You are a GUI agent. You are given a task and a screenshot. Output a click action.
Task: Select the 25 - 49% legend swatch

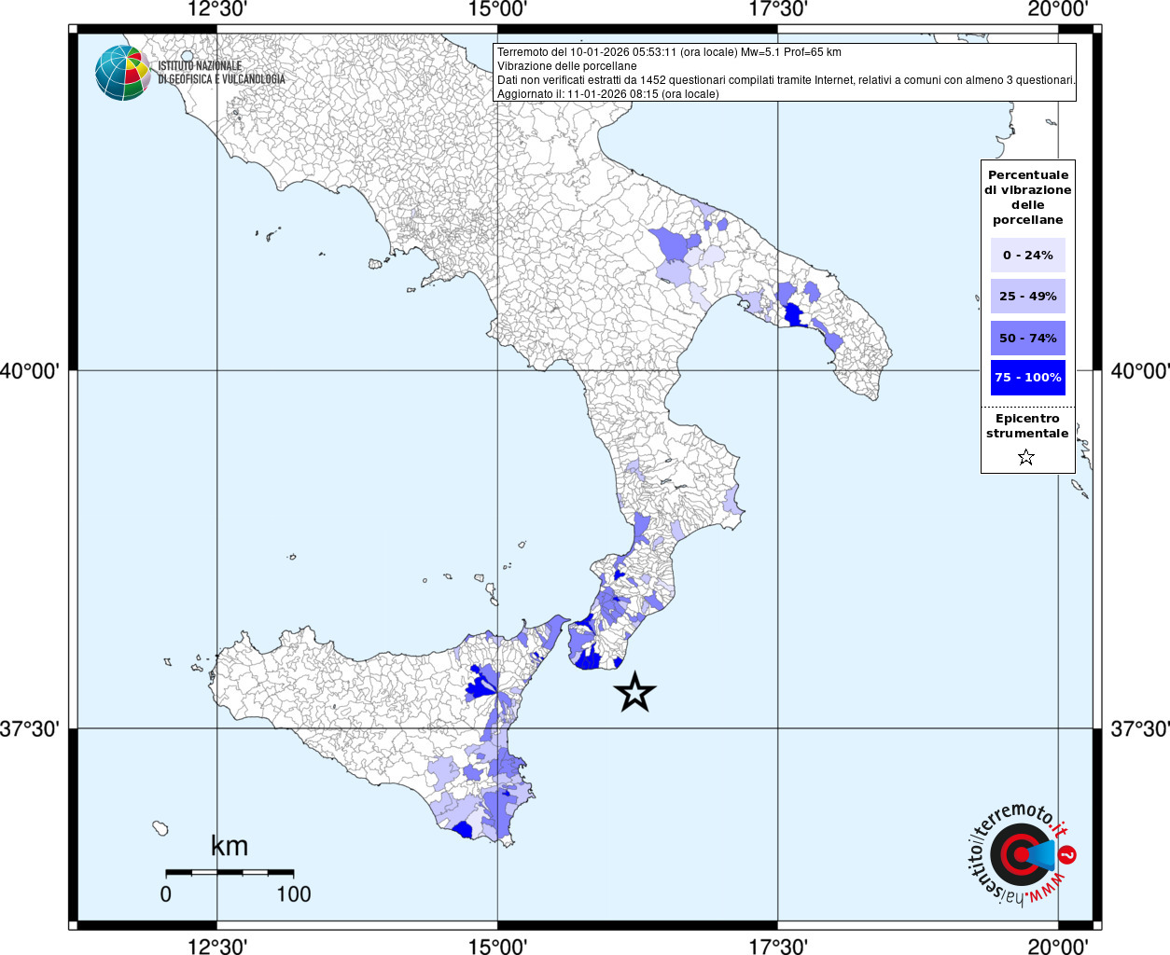1027,297
